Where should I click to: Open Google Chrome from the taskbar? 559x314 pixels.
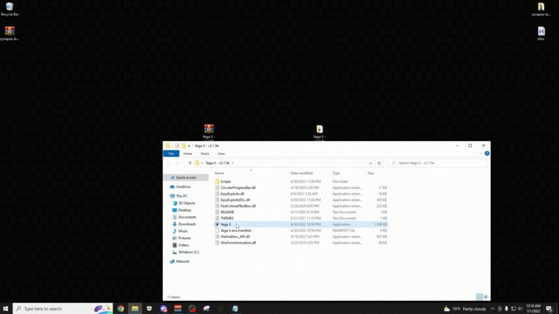point(121,309)
